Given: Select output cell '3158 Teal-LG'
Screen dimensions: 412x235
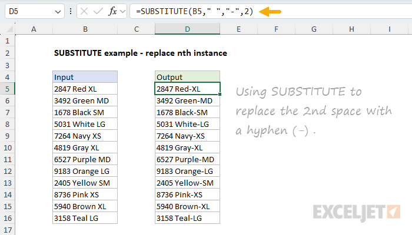Looking at the screenshot, I should coord(187,218).
